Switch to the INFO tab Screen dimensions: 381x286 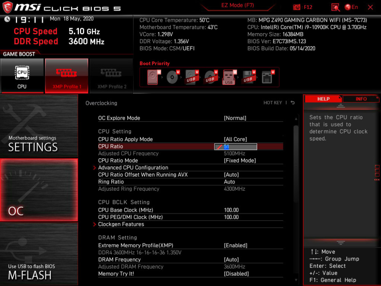361,99
